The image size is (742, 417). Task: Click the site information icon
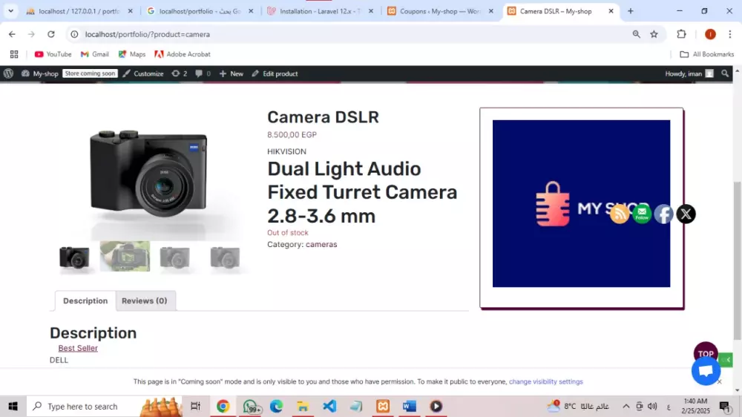74,34
